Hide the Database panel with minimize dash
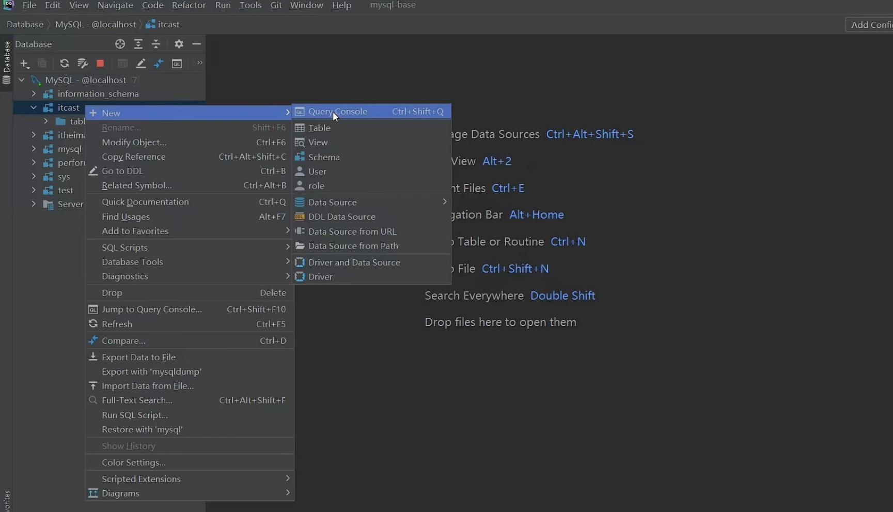This screenshot has width=893, height=512. [x=196, y=44]
